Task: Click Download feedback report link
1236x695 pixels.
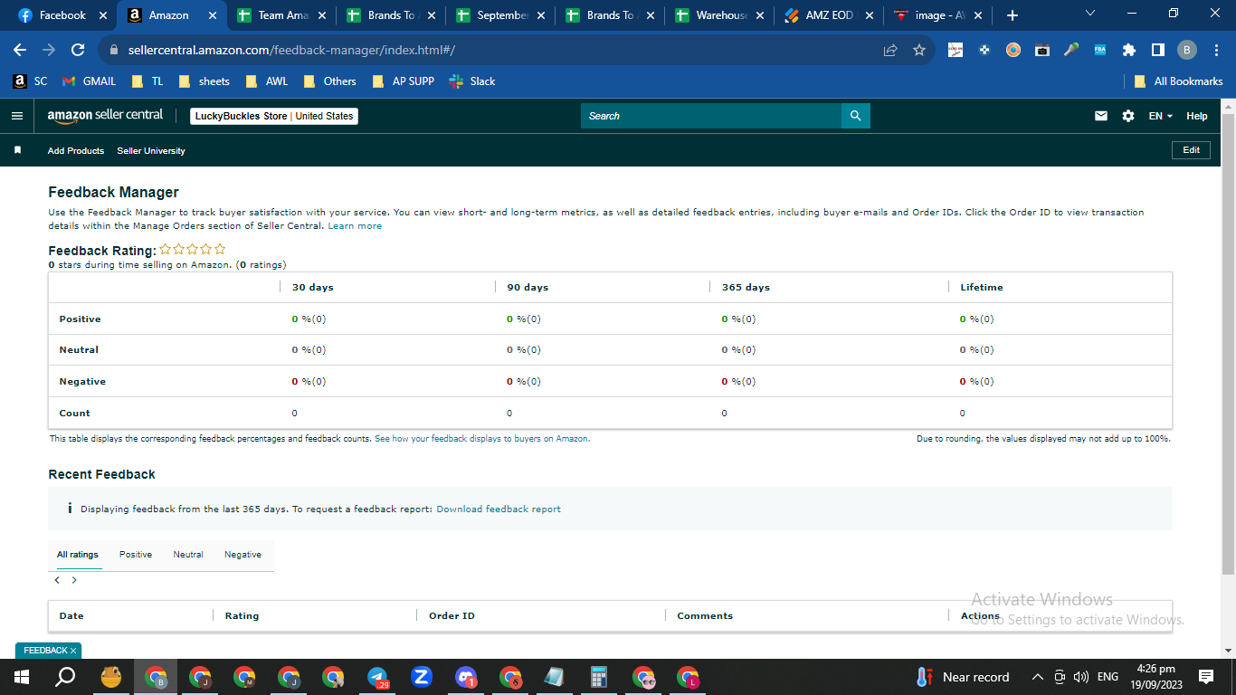Action: 499,509
